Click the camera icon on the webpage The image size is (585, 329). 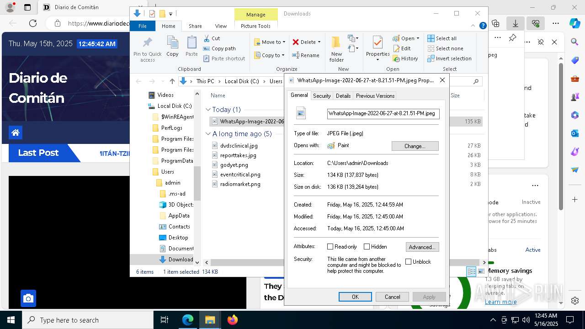click(x=28, y=298)
